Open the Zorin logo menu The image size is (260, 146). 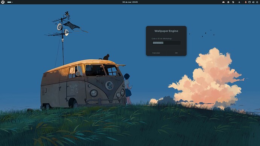[3, 2]
